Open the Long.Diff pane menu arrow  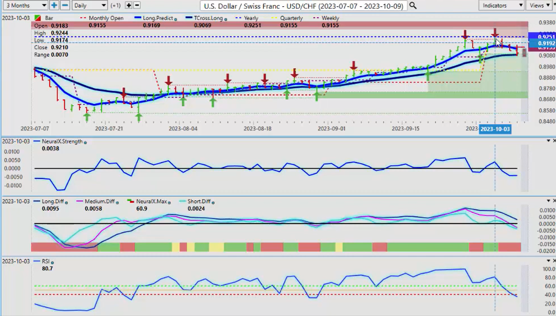pos(548,201)
